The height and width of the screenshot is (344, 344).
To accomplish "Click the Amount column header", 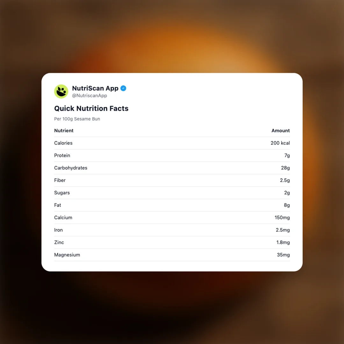I will tap(280, 131).
